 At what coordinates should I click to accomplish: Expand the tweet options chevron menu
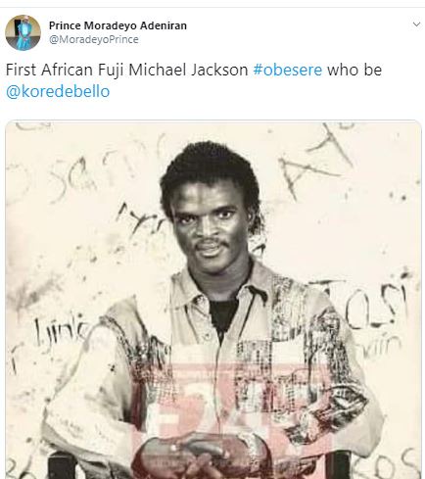(416, 24)
